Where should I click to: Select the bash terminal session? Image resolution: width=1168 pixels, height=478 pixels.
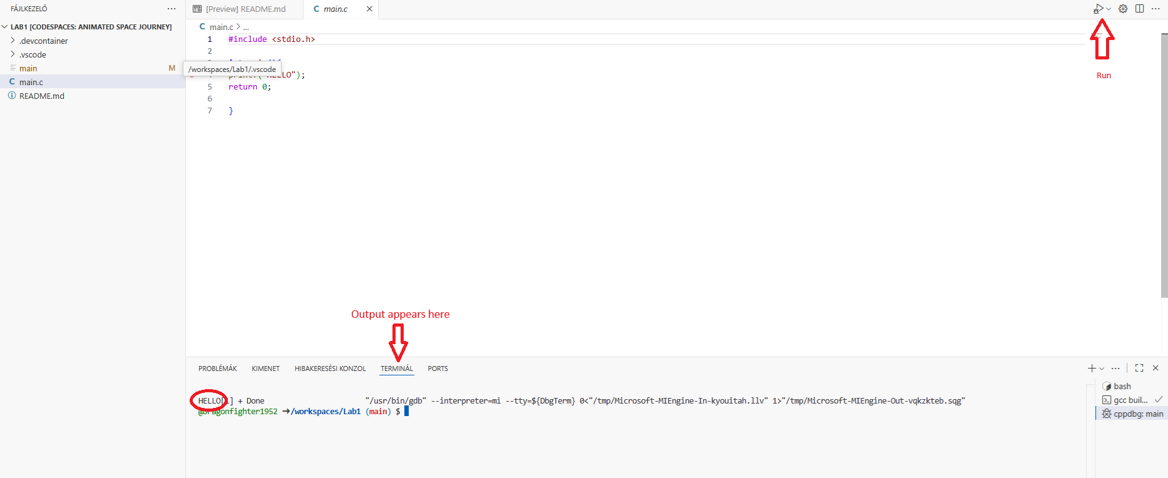click(x=1122, y=386)
